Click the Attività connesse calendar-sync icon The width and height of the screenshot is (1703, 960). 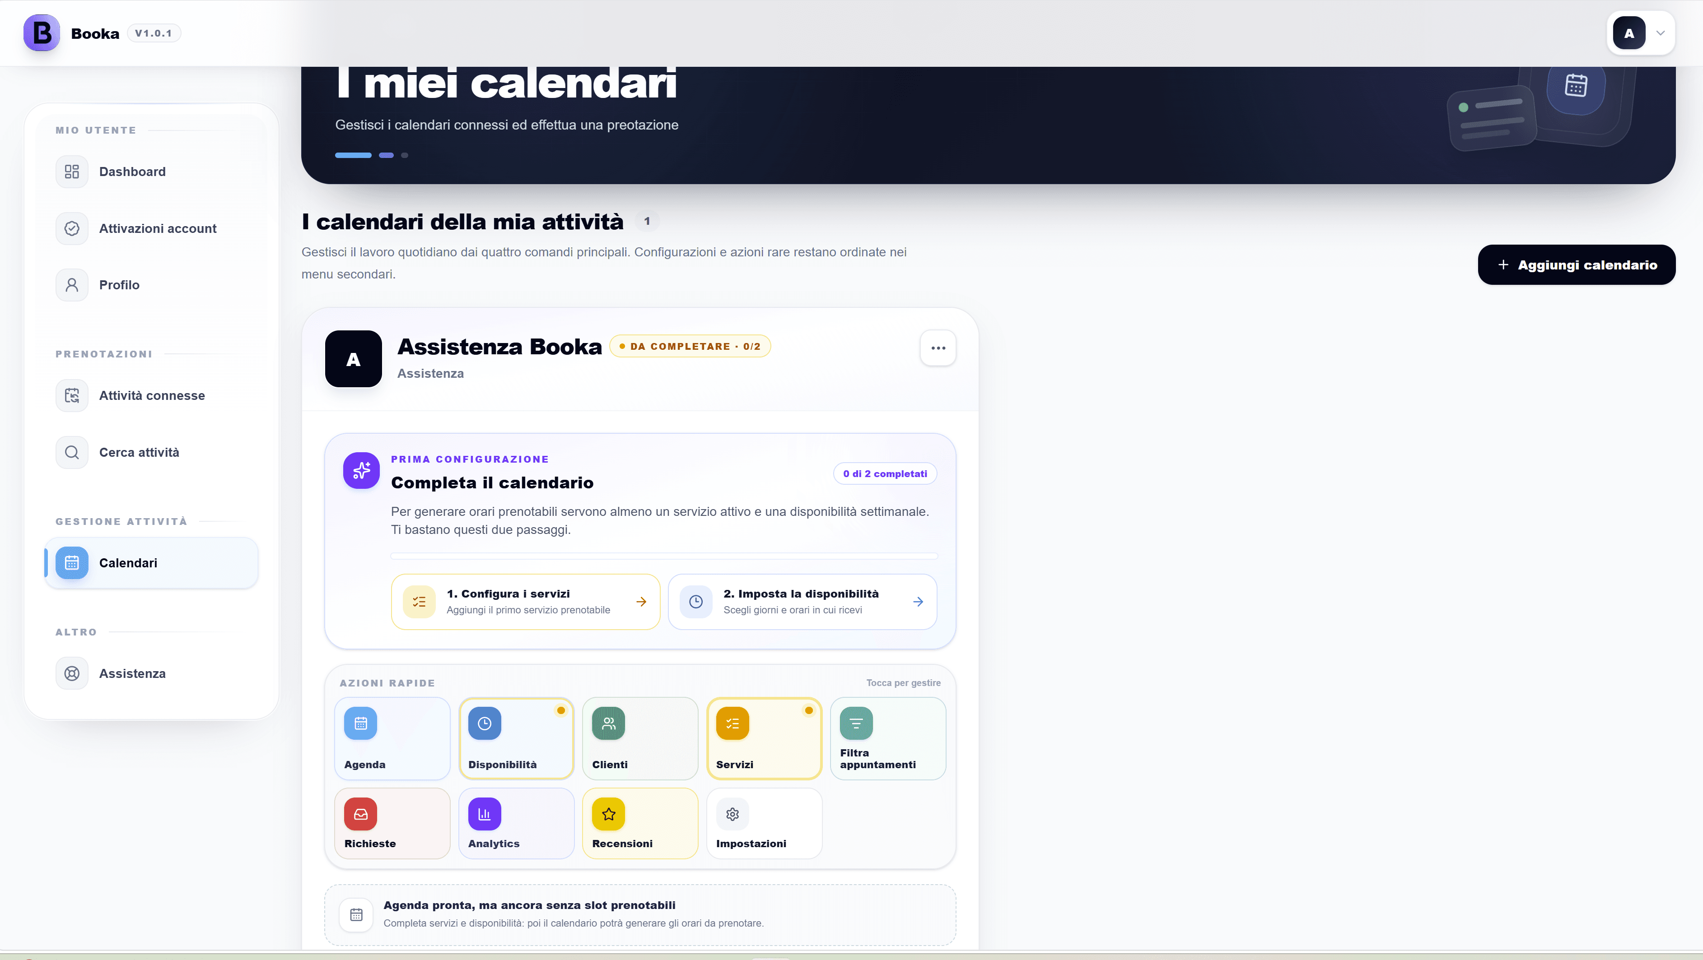click(x=72, y=396)
